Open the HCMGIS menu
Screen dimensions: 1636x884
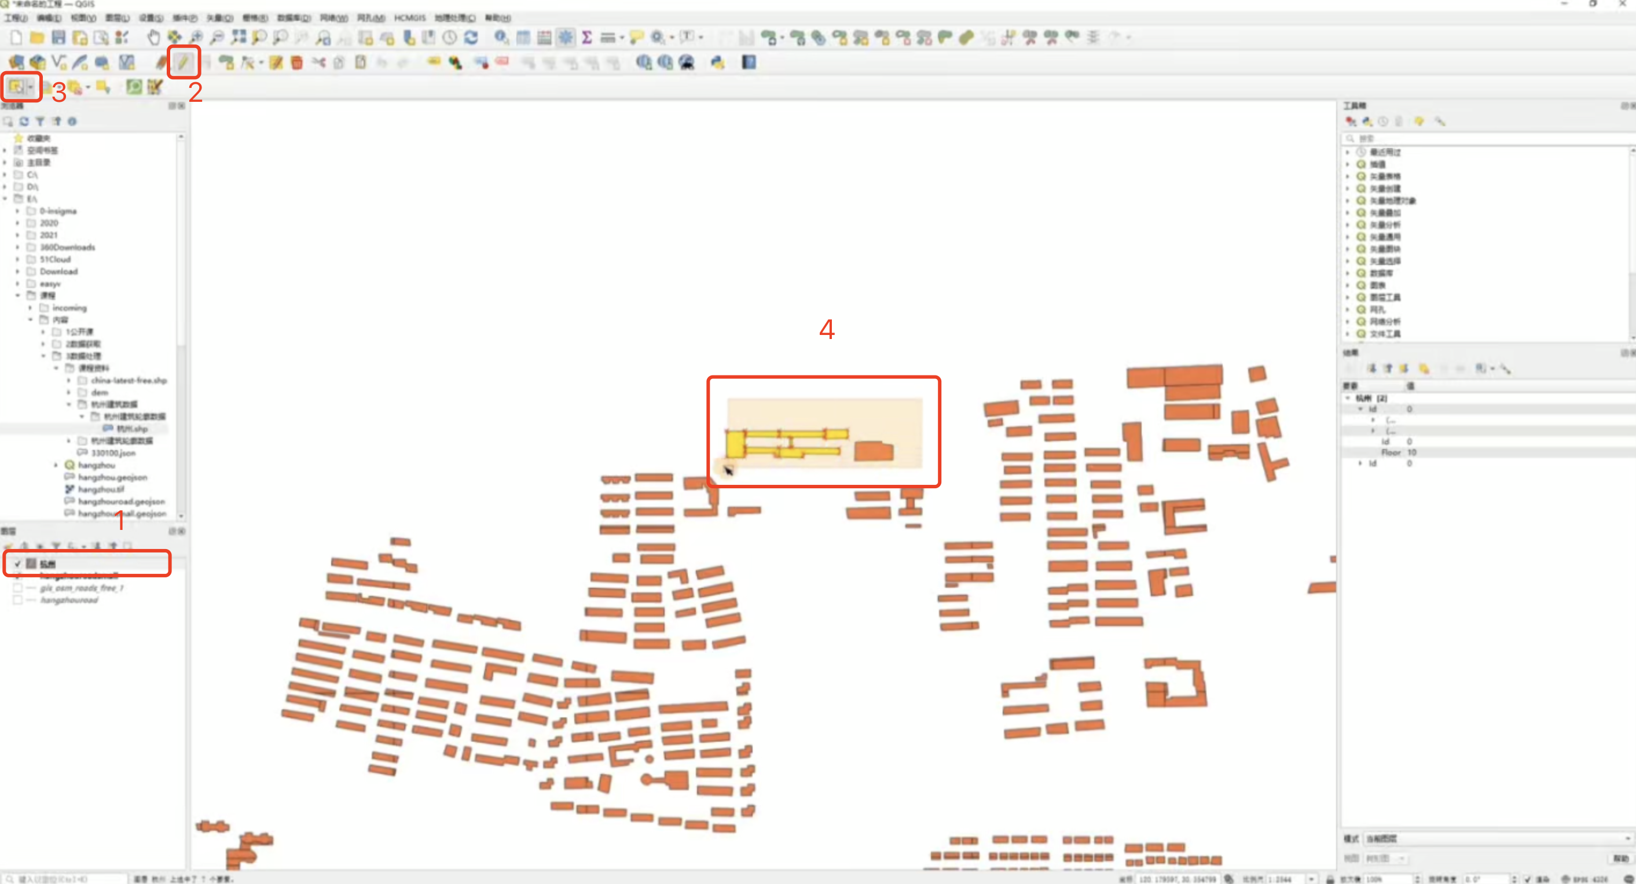[x=410, y=18]
